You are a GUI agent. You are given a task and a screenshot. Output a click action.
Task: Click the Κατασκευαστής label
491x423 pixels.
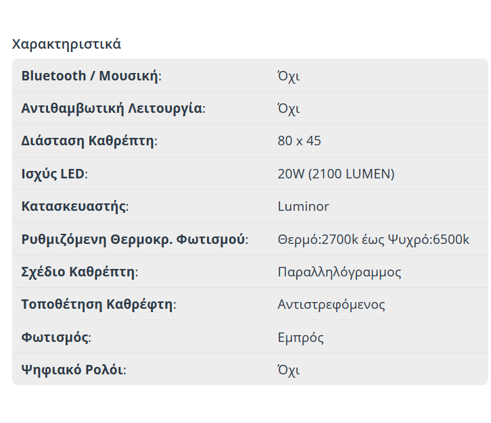click(x=75, y=206)
